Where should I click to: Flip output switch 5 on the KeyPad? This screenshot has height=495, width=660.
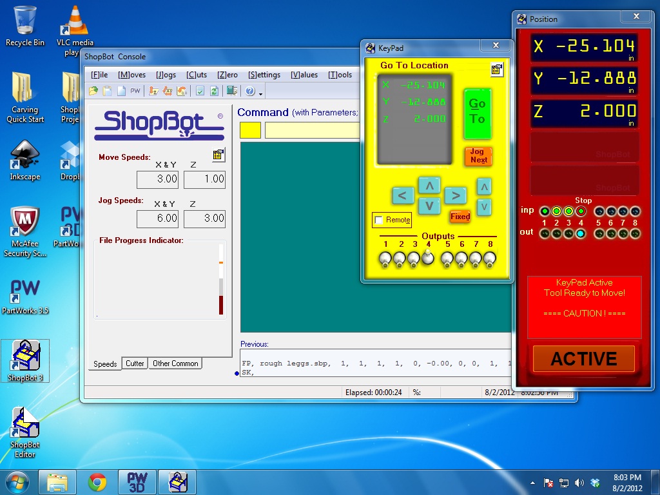(x=447, y=259)
